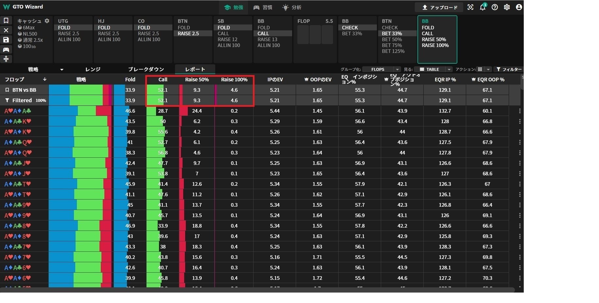Sort by the フロップ column arrow
The image size is (599, 303).
coord(45,79)
